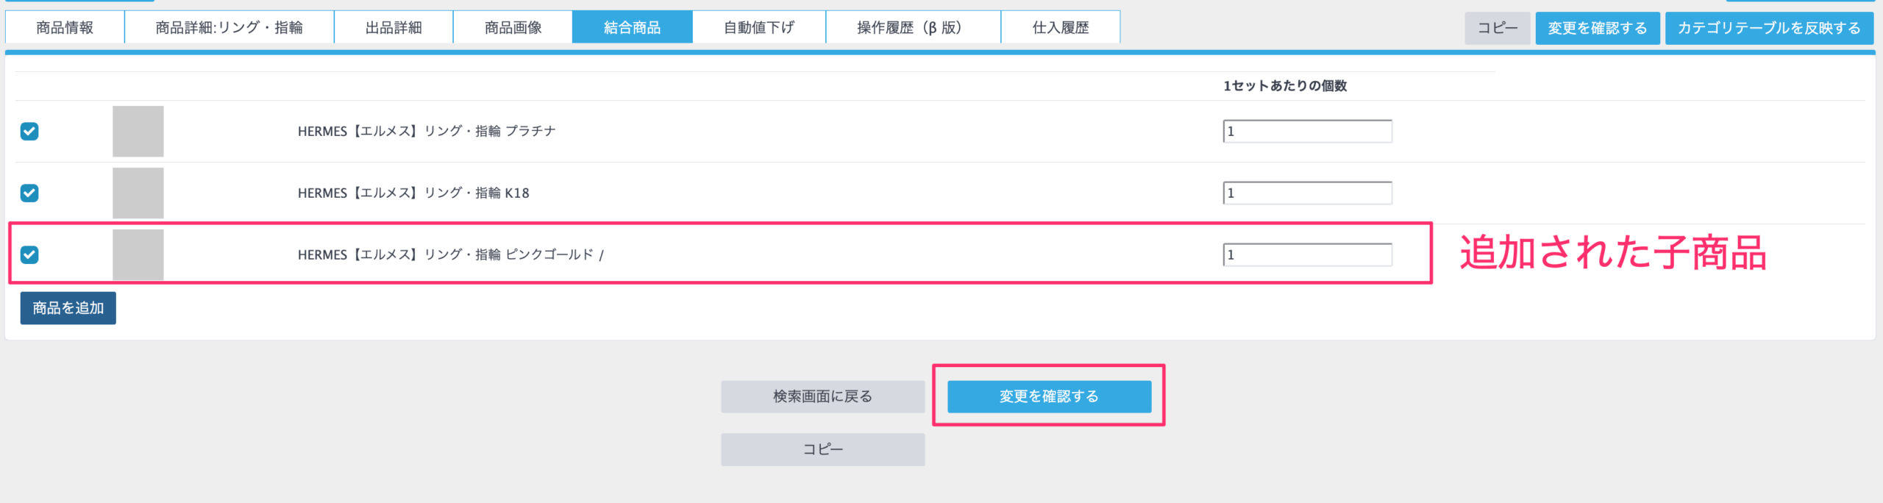1883x503 pixels.
Task: Switch to 商品詳細:リング・指輪 tab
Action: point(229,27)
